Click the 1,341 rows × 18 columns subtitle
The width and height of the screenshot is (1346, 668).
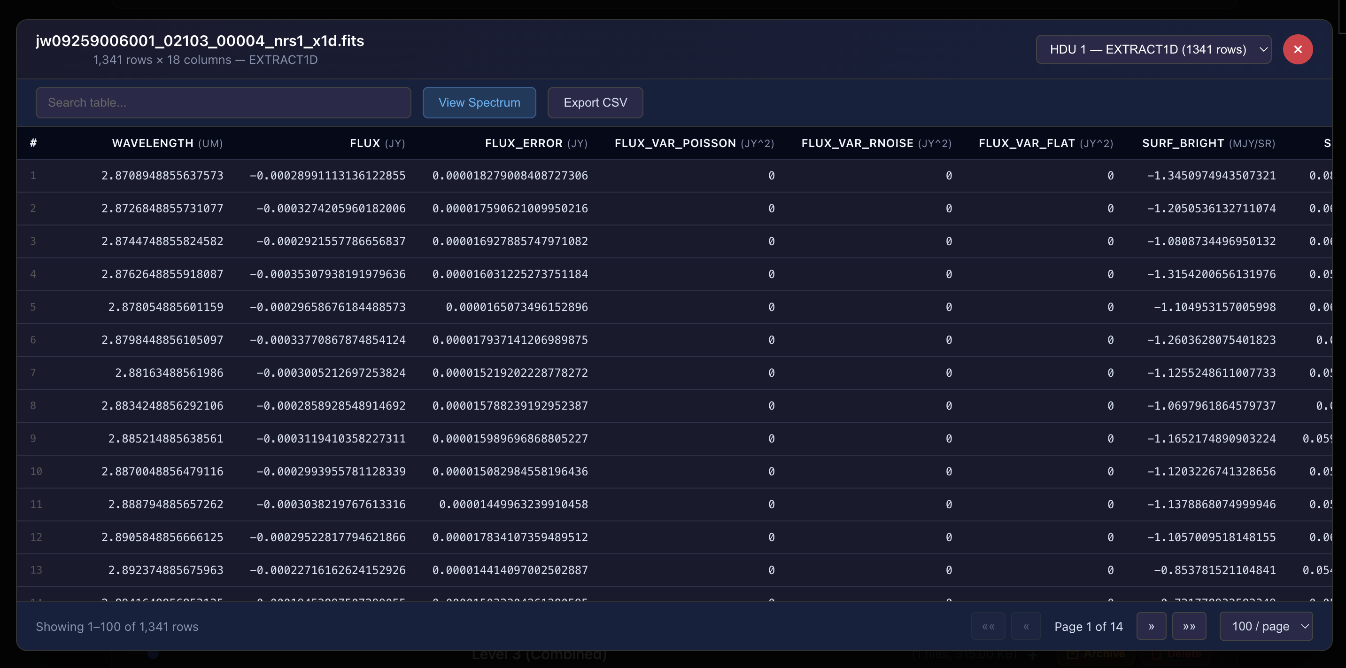(205, 60)
